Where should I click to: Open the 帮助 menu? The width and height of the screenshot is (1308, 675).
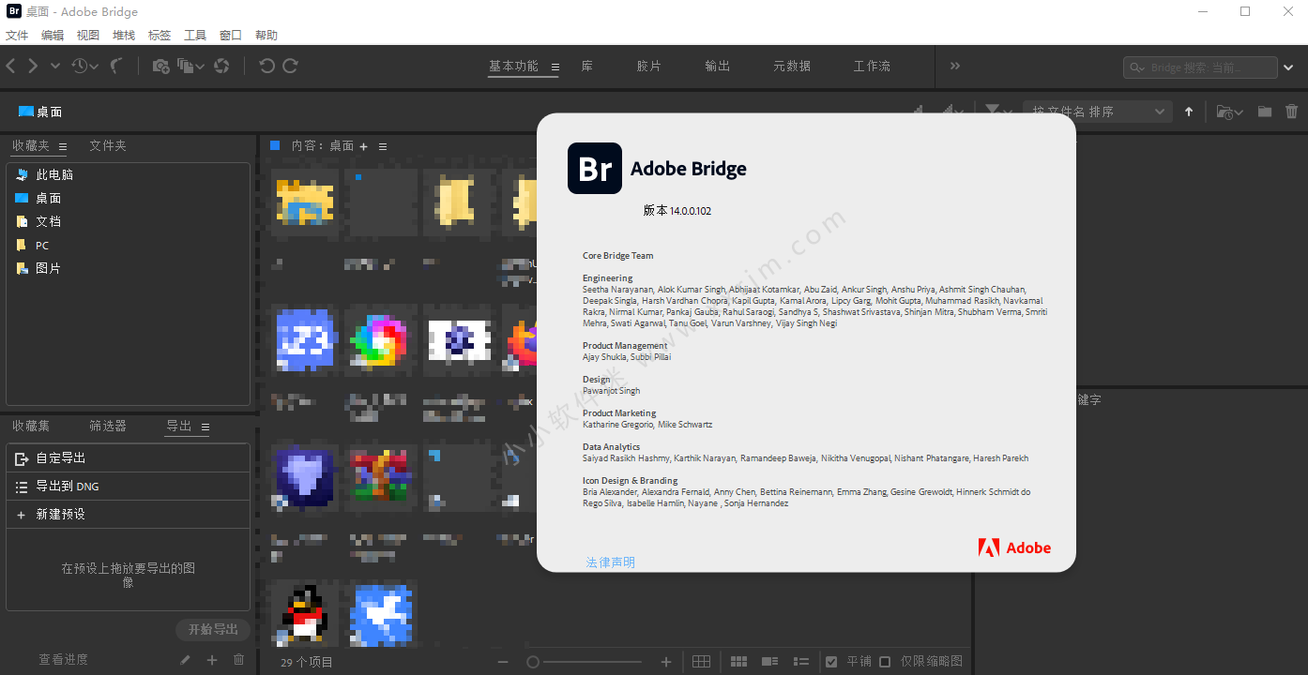[x=266, y=36]
